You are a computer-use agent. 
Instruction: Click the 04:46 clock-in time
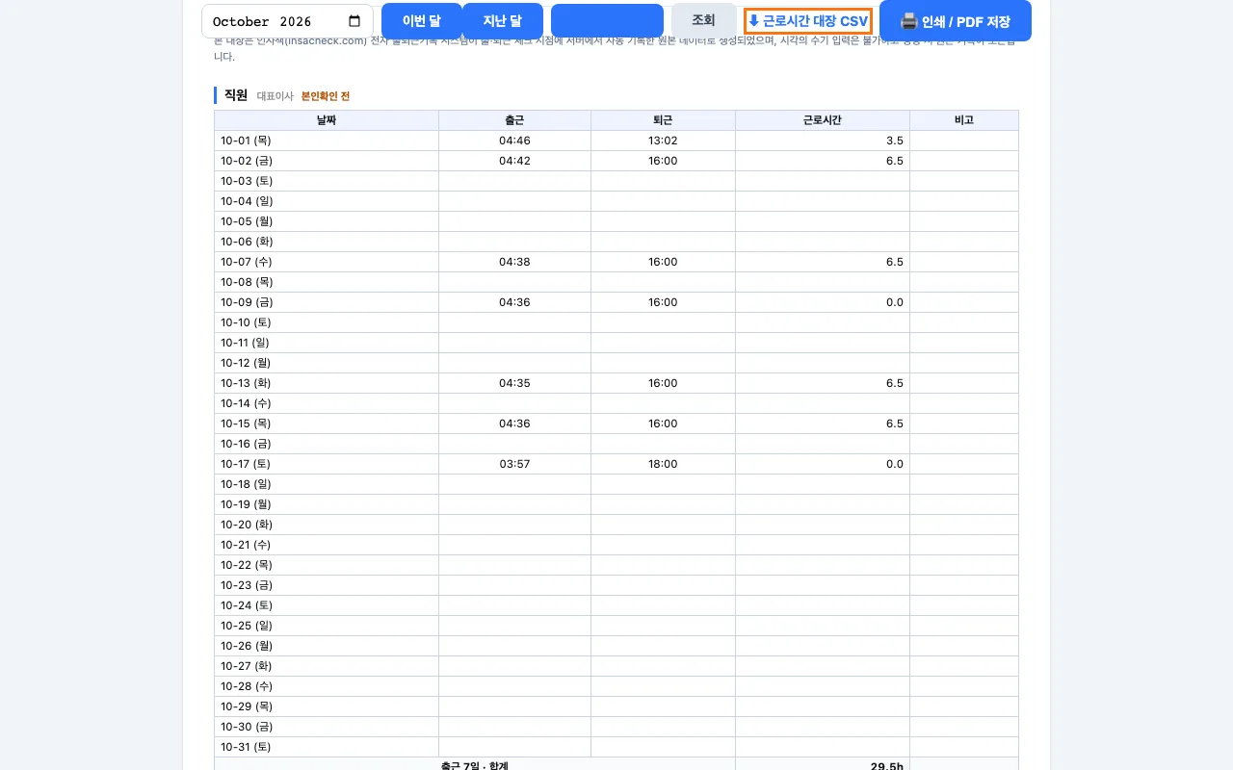(x=514, y=141)
